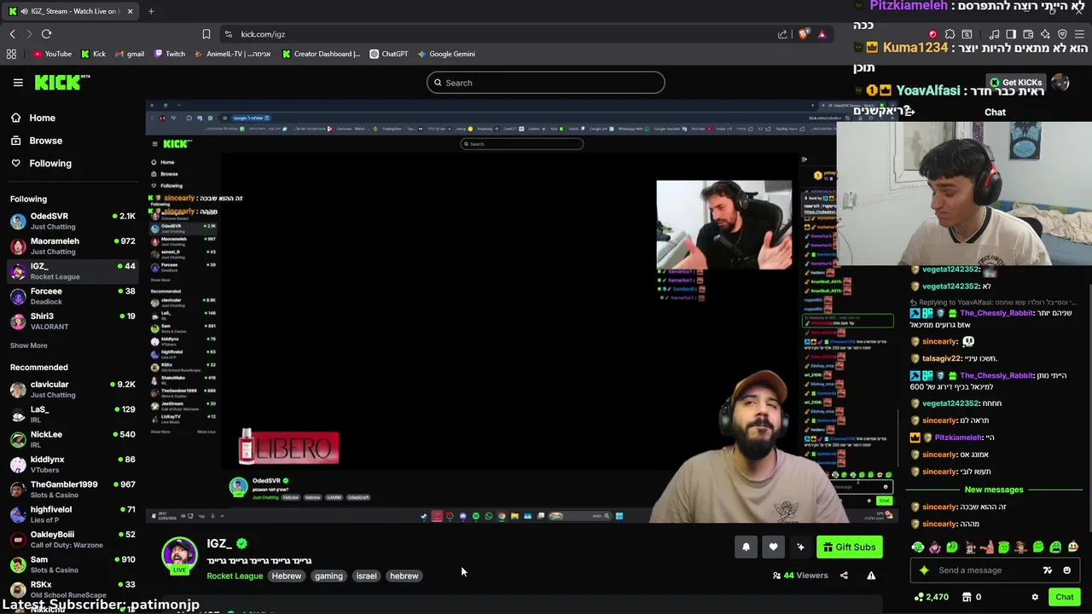This screenshot has width=1092, height=614.
Task: Open the emoji picker in chat
Action: [1066, 571]
